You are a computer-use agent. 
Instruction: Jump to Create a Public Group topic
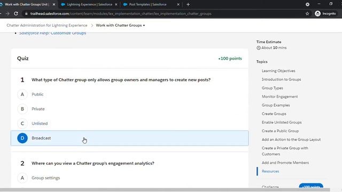point(280,131)
